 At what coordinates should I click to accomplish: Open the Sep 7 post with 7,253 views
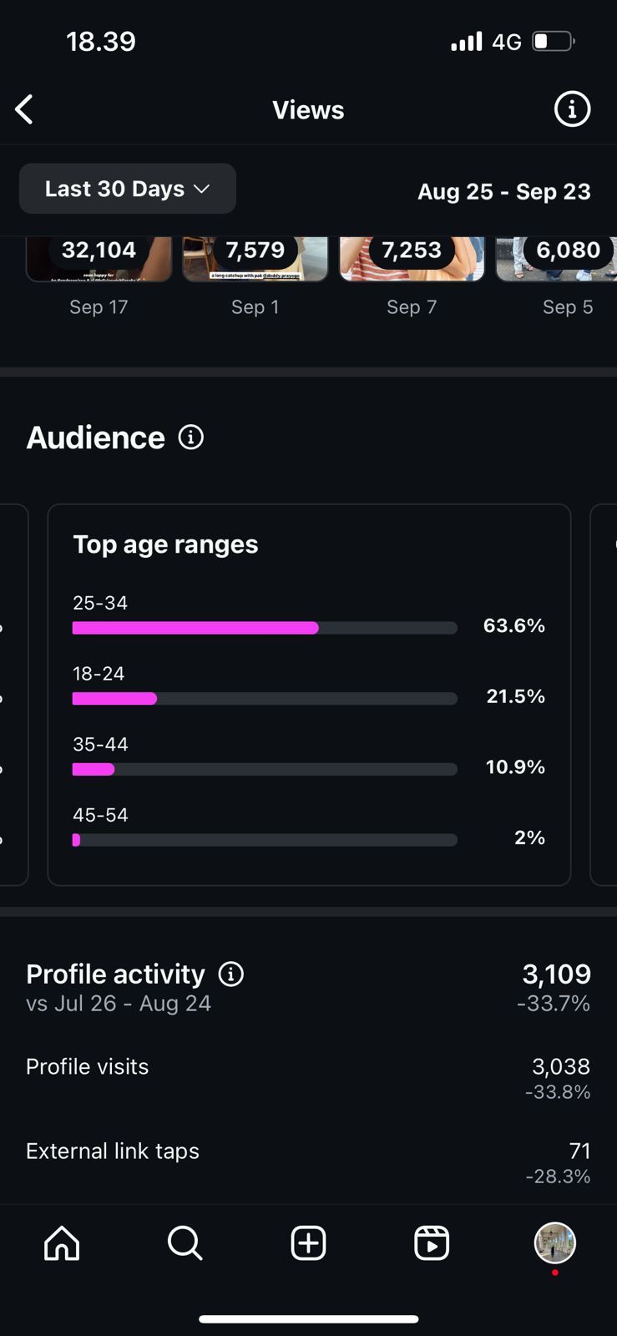tap(412, 259)
